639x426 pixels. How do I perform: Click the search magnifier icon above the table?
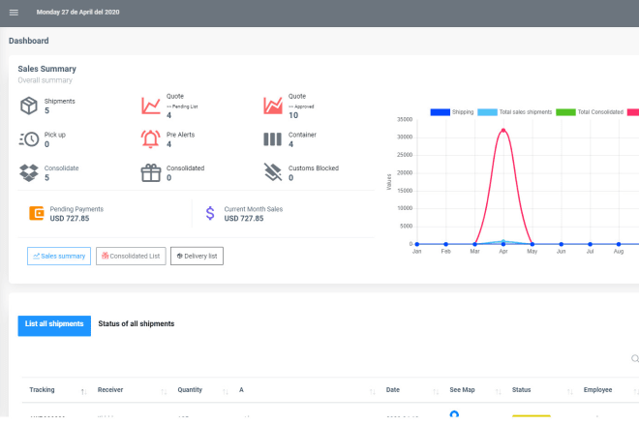635,359
